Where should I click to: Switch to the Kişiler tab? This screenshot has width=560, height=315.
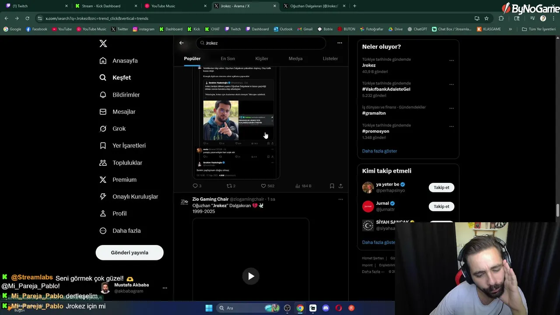click(262, 59)
